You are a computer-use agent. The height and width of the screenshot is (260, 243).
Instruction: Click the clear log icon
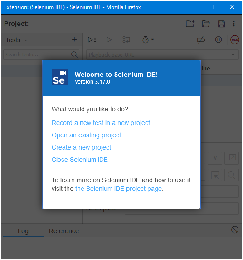point(234,230)
